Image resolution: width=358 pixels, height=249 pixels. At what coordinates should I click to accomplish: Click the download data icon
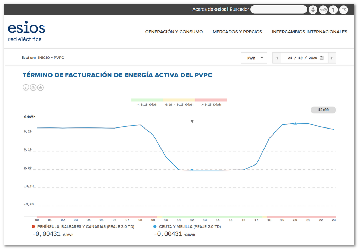[x=33, y=87]
